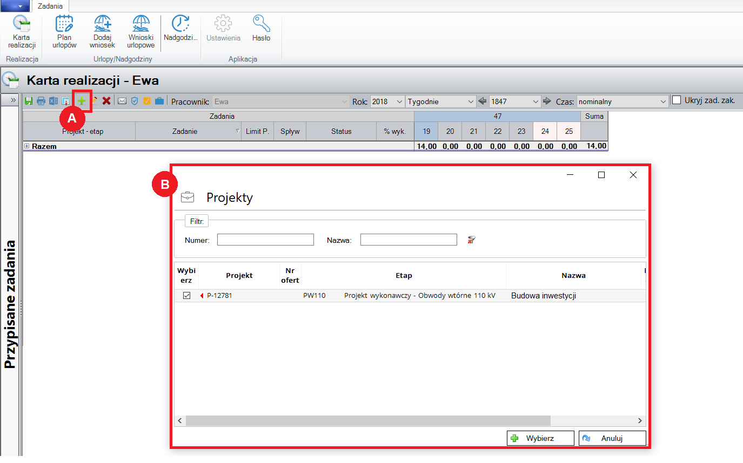The width and height of the screenshot is (743, 463).
Task: Click into the Numer filter field
Action: (265, 240)
